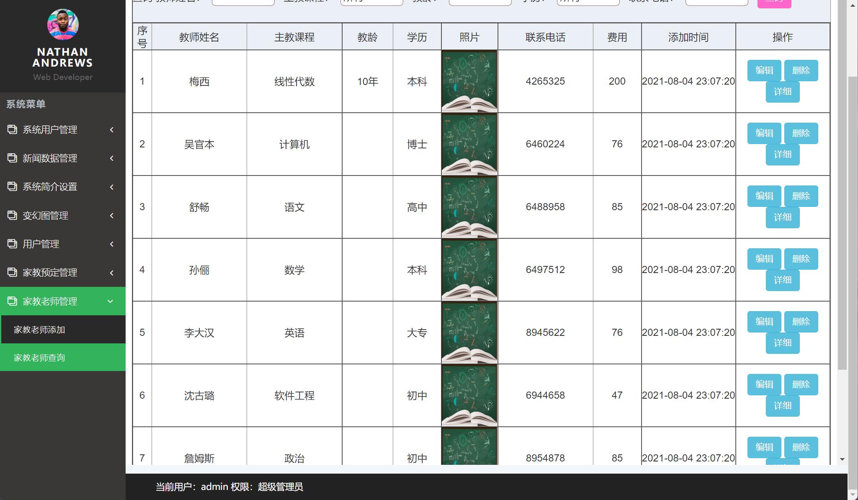This screenshot has height=500, width=858.
Task: Open the 主教课程 filter dropdown
Action: pos(371,3)
